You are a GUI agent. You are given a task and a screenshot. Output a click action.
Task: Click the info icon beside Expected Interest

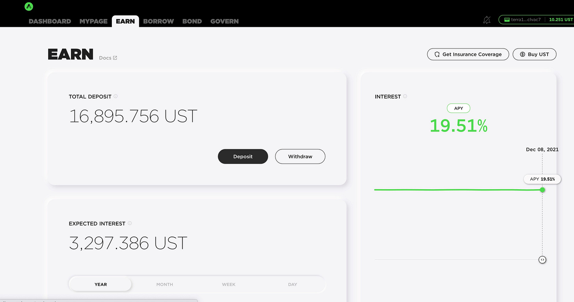130,223
